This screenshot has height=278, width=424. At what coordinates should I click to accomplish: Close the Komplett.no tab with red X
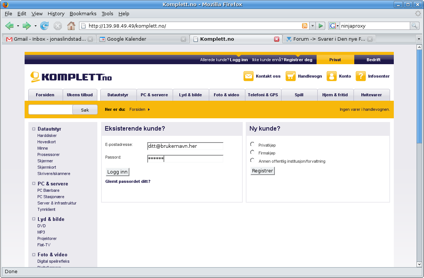click(x=277, y=39)
